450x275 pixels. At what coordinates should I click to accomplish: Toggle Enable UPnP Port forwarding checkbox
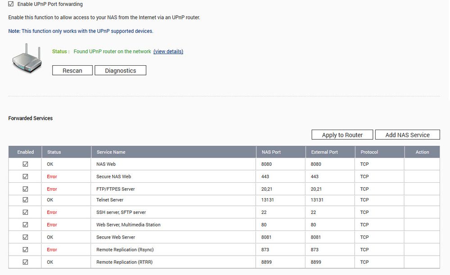click(11, 4)
